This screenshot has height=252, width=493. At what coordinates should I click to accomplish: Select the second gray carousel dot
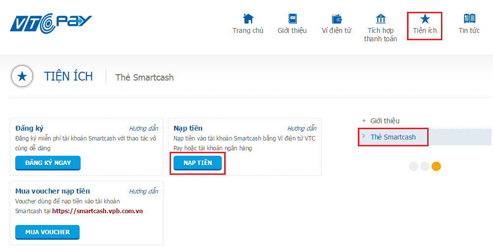pos(425,166)
